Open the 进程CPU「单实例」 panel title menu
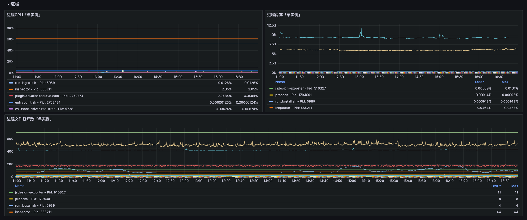 [x=24, y=15]
